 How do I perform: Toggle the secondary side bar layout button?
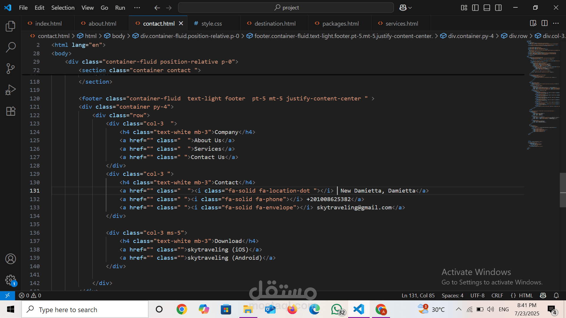pyautogui.click(x=498, y=8)
